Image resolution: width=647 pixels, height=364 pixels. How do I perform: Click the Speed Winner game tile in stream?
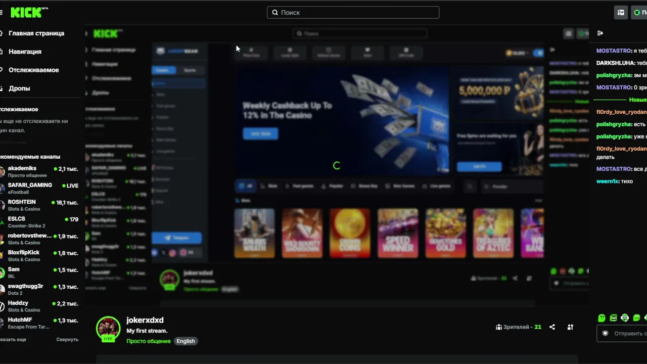point(398,233)
